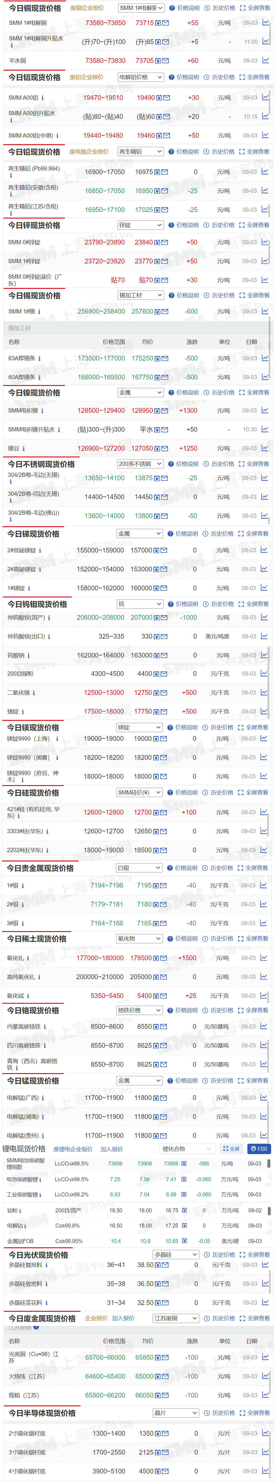Click calendar alert icon in 304/2B卷-切边(无锡) row
This screenshot has width=276, height=1482.
157,497
